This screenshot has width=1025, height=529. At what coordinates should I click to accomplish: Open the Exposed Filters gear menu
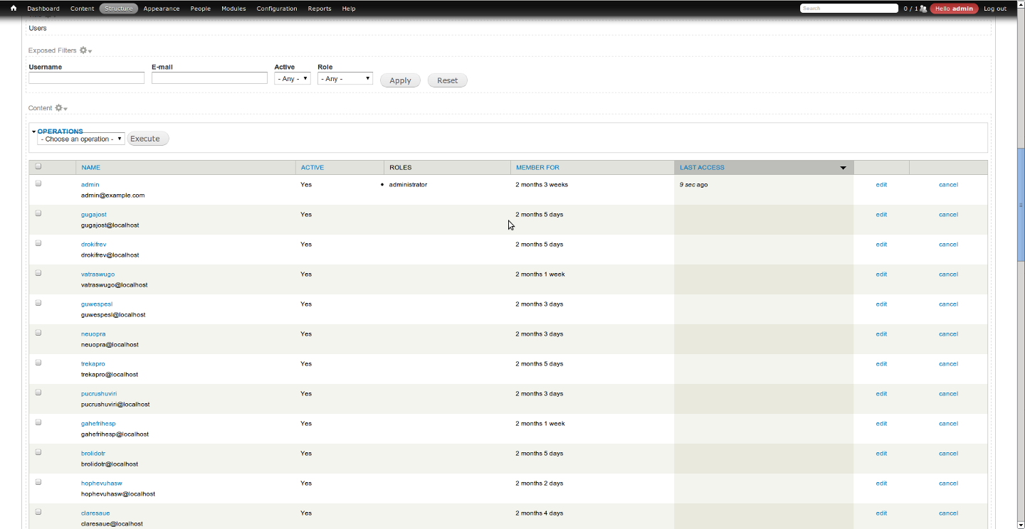tap(85, 50)
